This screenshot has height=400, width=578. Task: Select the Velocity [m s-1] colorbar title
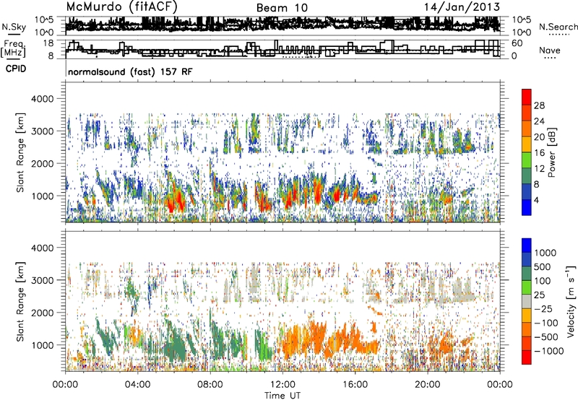571,301
